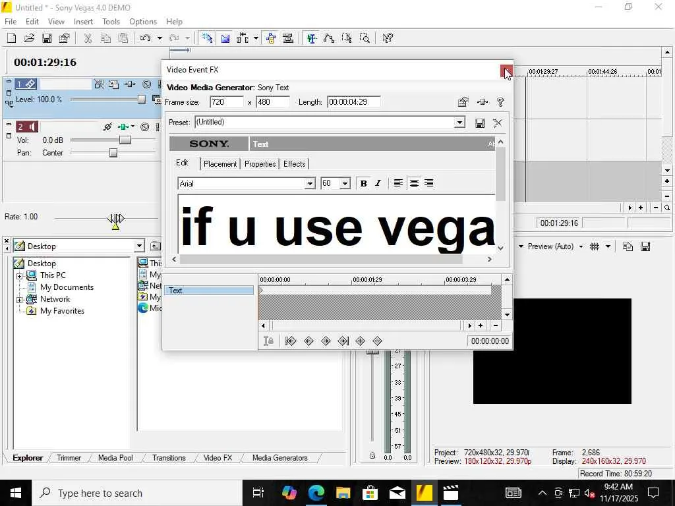Viewport: 675px width, 506px height.
Task: Click the audio track Vol slider handle
Action: [125, 140]
